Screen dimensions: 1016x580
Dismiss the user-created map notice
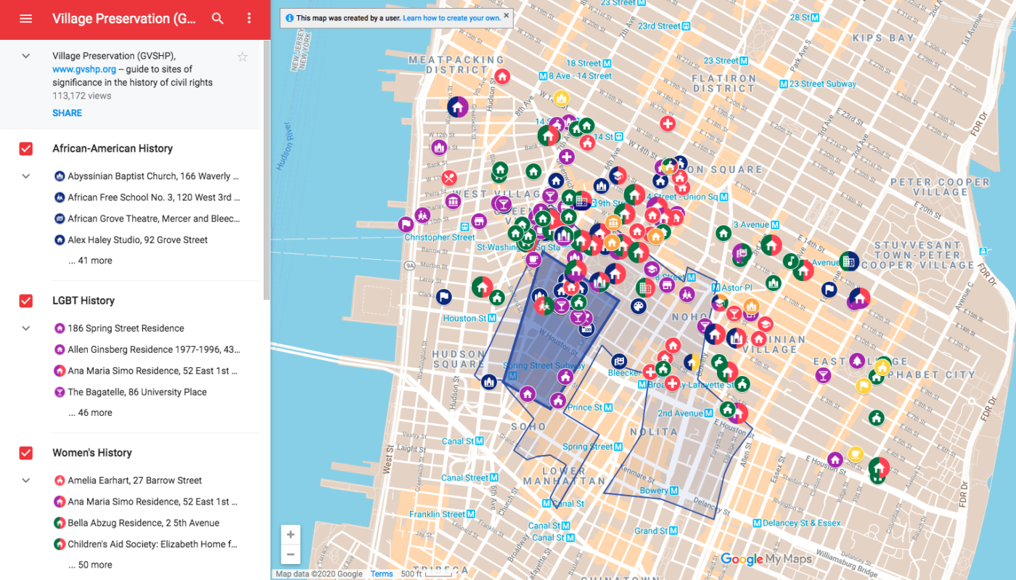coord(506,15)
